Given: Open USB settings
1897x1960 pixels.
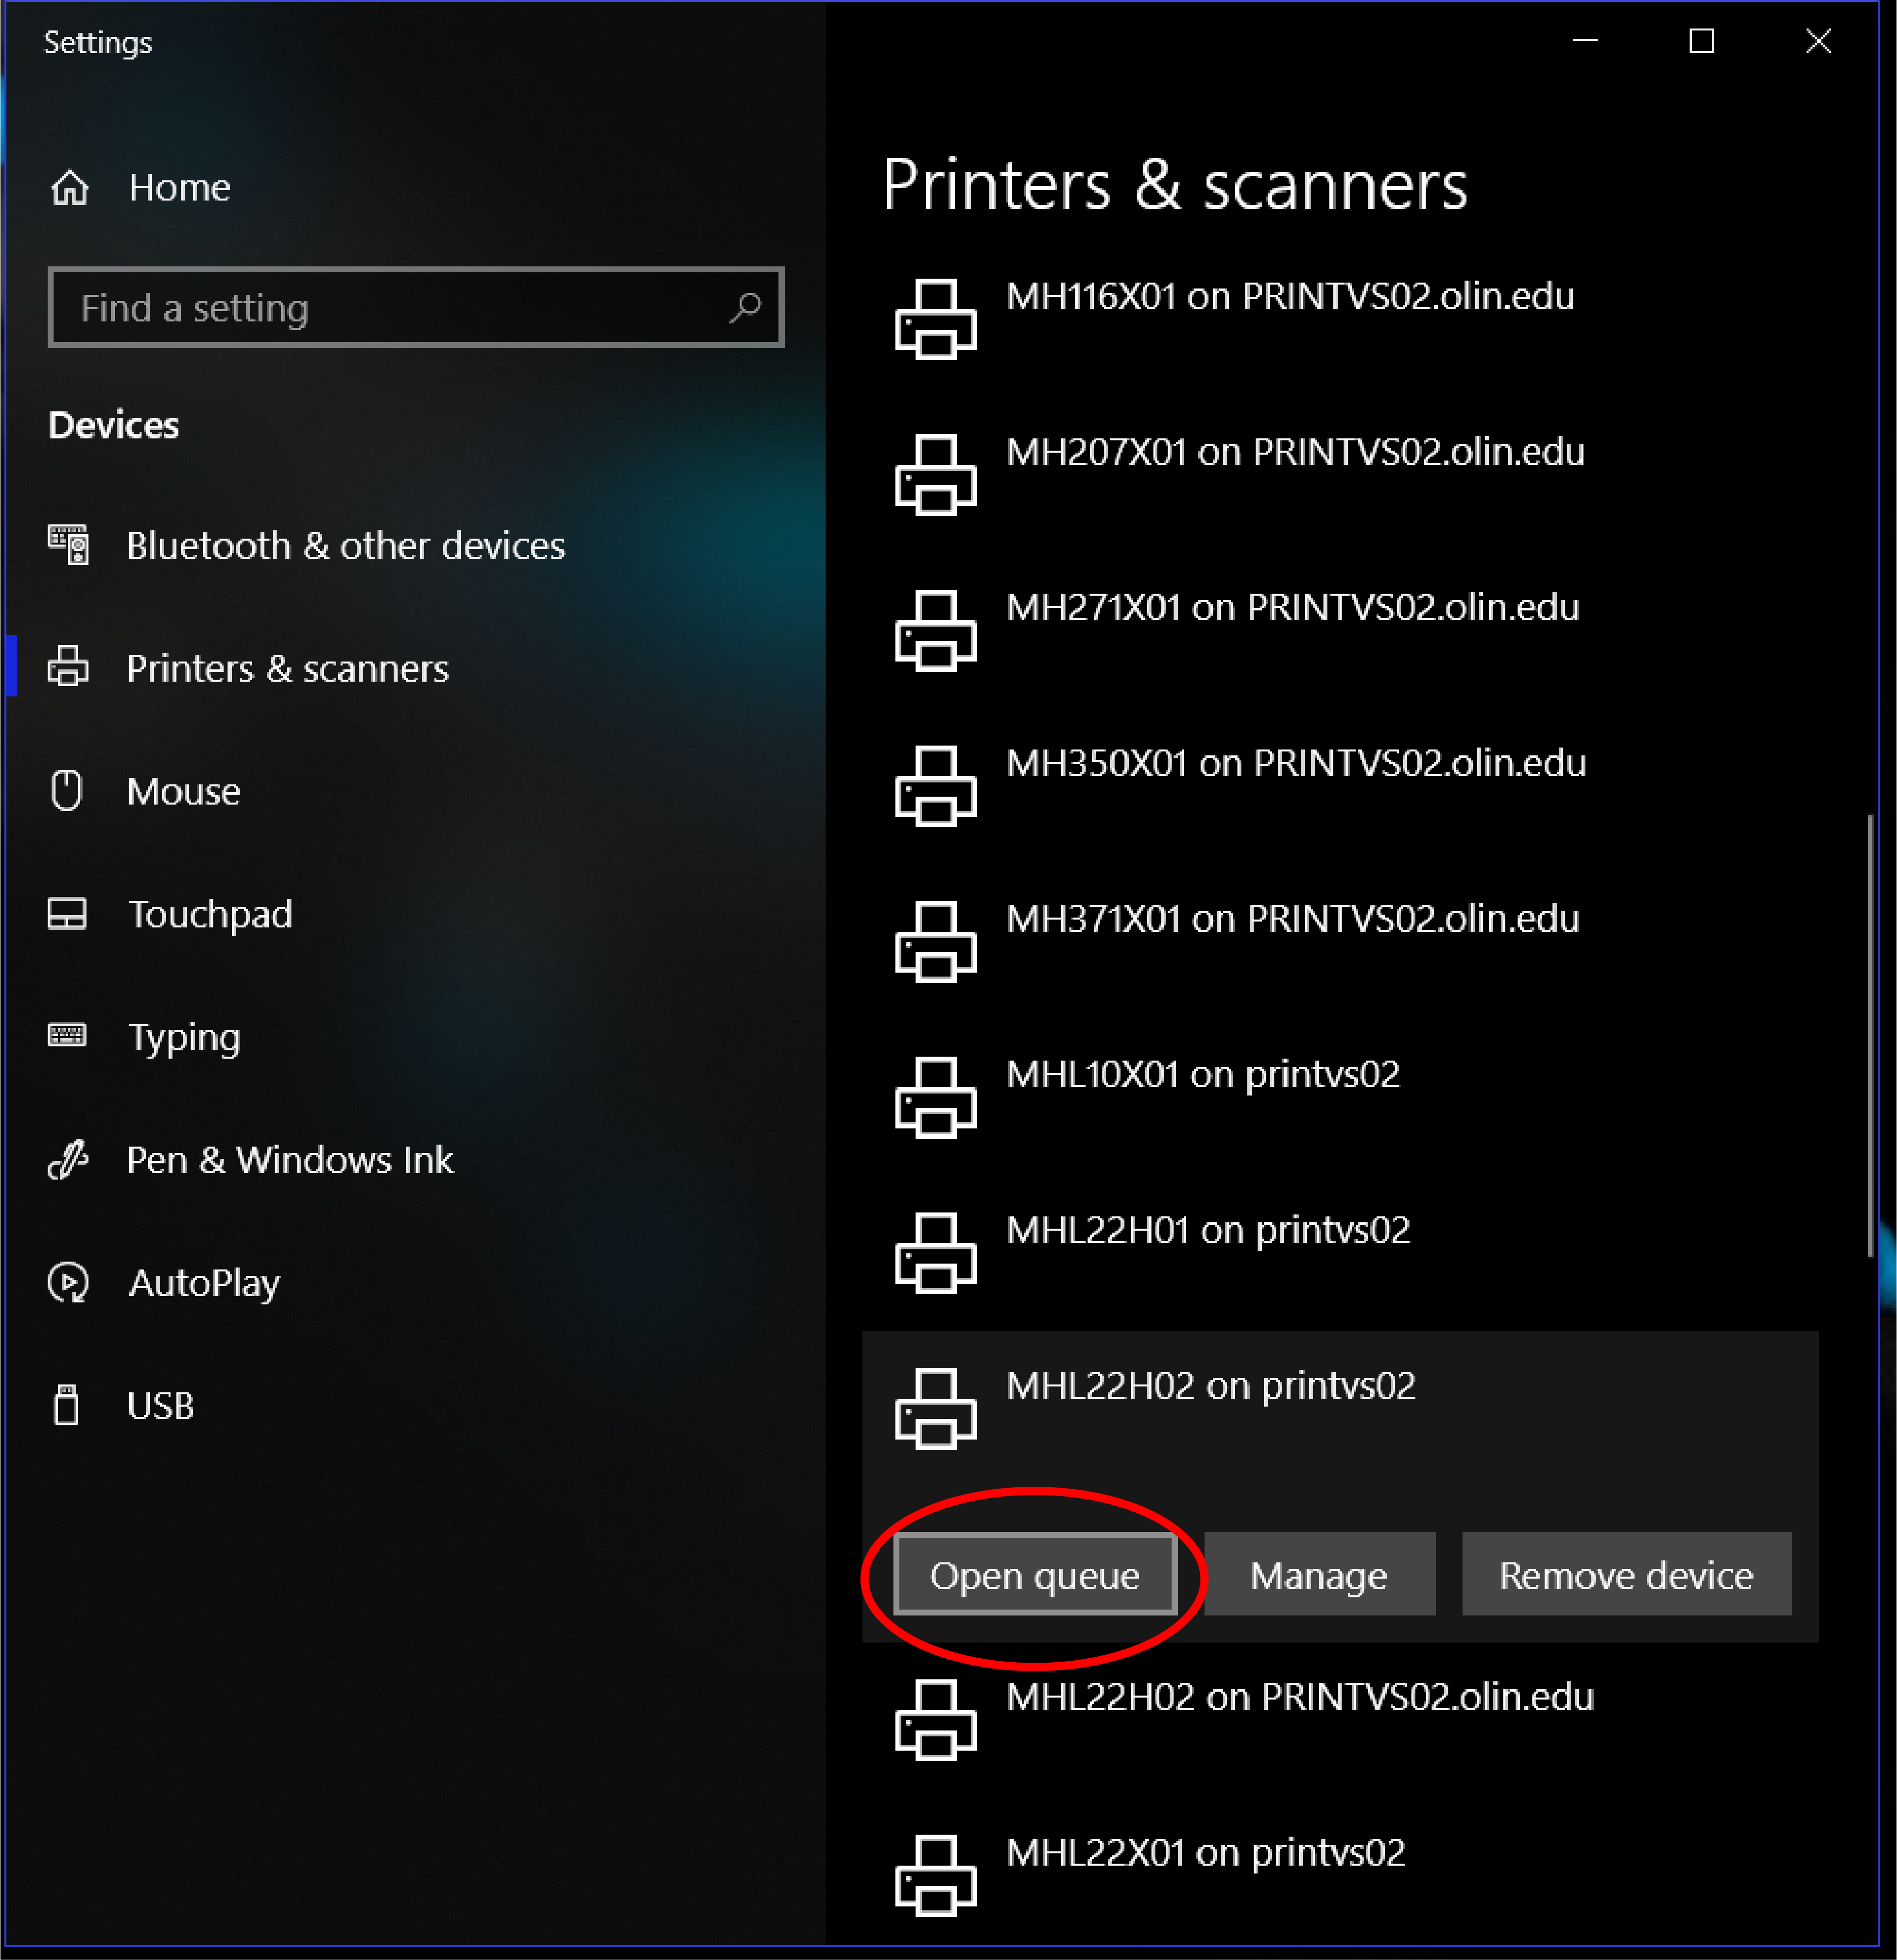Looking at the screenshot, I should click(160, 1405).
